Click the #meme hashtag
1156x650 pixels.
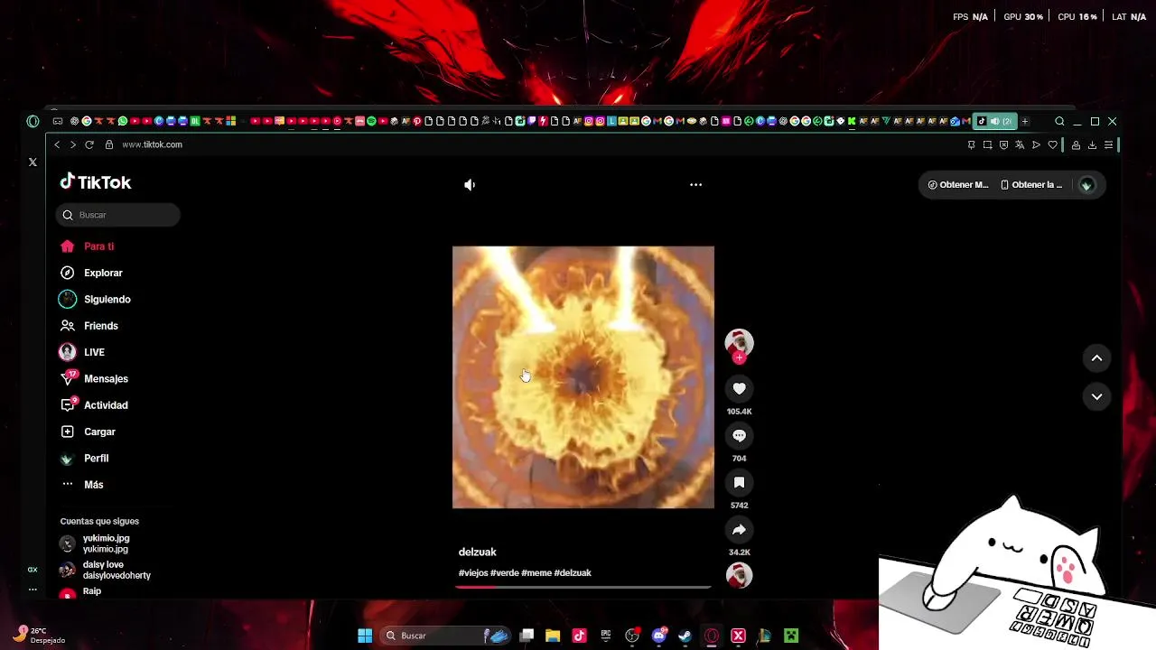[536, 573]
